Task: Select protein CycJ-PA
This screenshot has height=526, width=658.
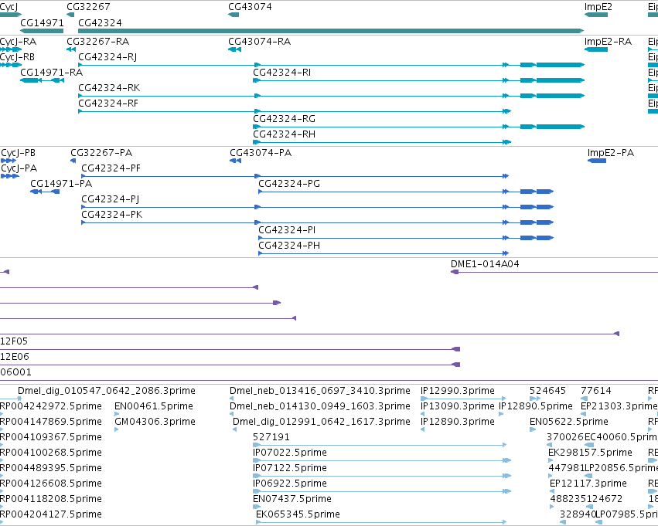Action: [x=19, y=168]
